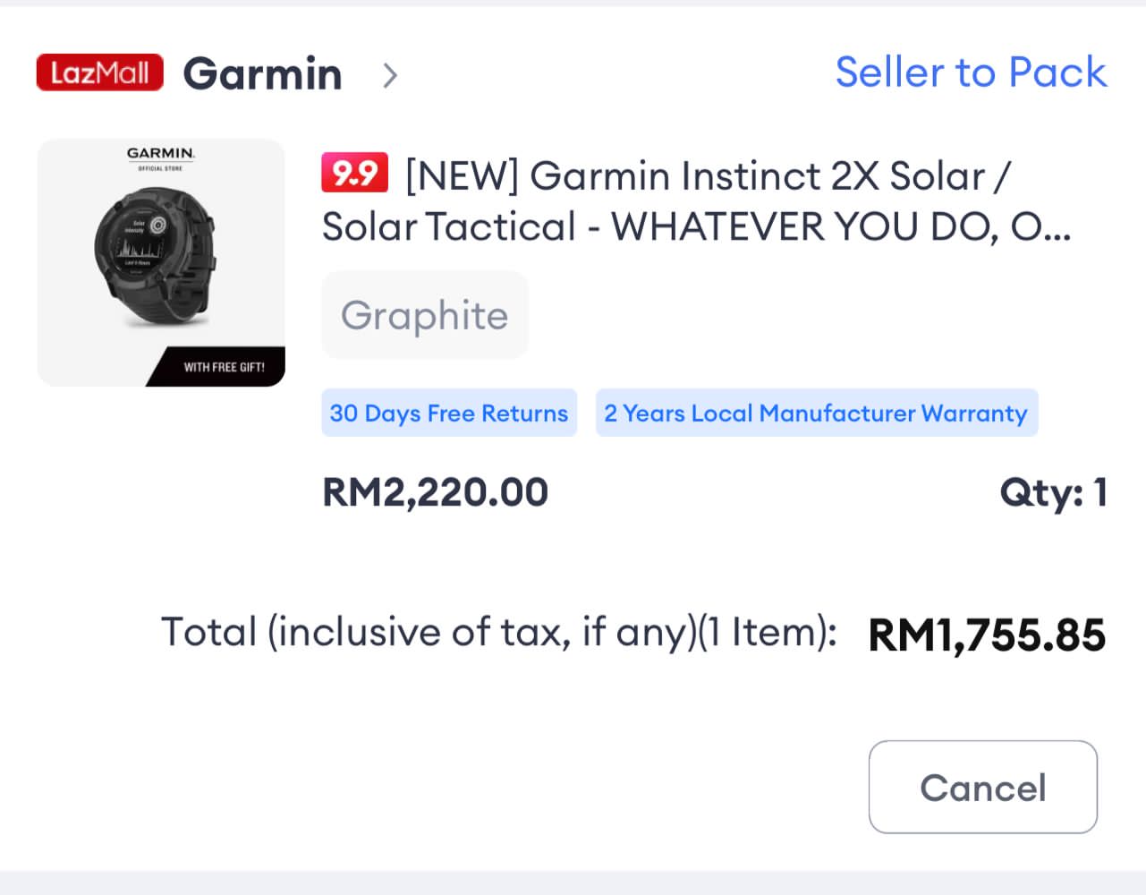The image size is (1146, 895).
Task: Expand the chevron beside Garmin
Action: pyautogui.click(x=389, y=75)
